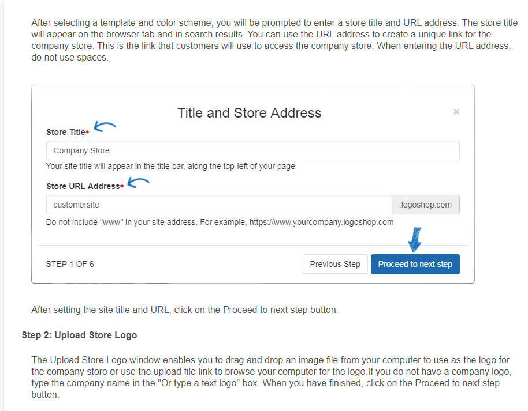Screen dimensions: 528x411
Task: Click the red asterisk next to Store Title
Action: [x=87, y=132]
